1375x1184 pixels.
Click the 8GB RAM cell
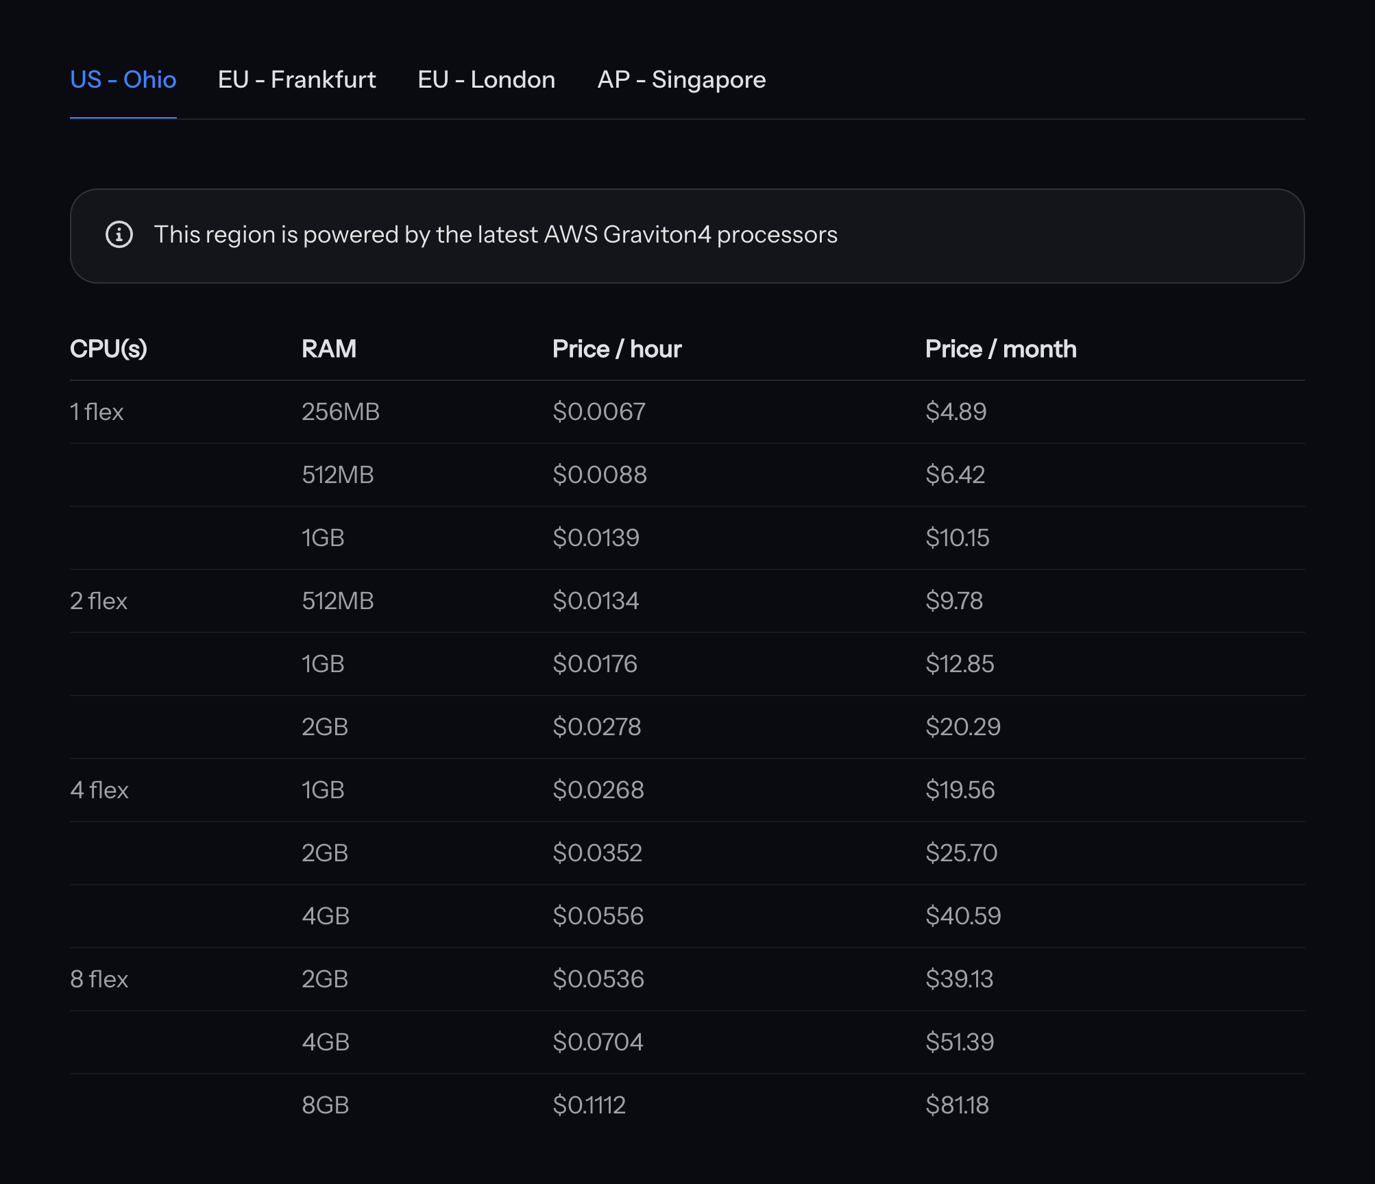coord(326,1105)
